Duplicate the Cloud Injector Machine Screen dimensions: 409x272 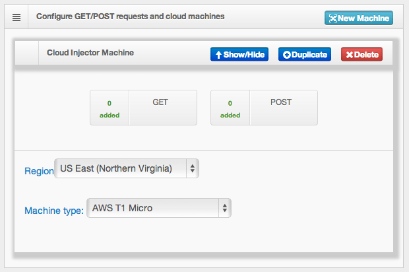[x=305, y=54]
